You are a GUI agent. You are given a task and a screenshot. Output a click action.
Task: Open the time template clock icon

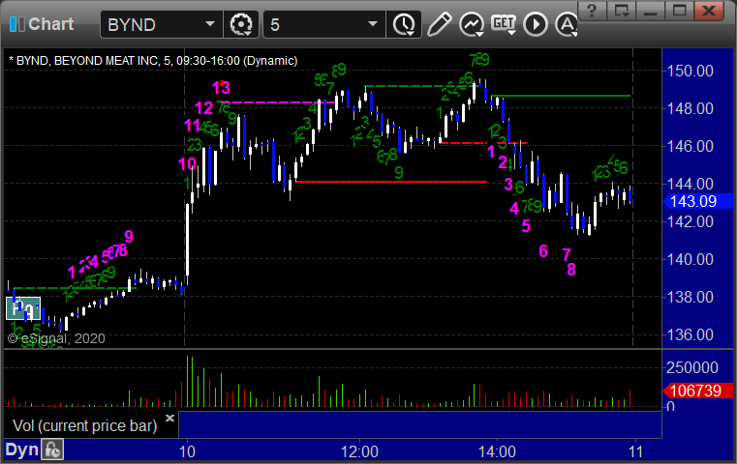click(404, 24)
